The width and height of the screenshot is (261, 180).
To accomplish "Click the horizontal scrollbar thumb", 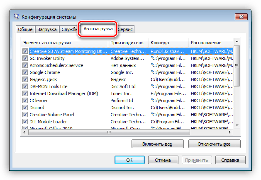I will coord(109,132).
